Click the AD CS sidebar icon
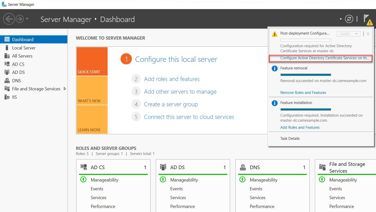376x212 pixels. pyautogui.click(x=7, y=64)
